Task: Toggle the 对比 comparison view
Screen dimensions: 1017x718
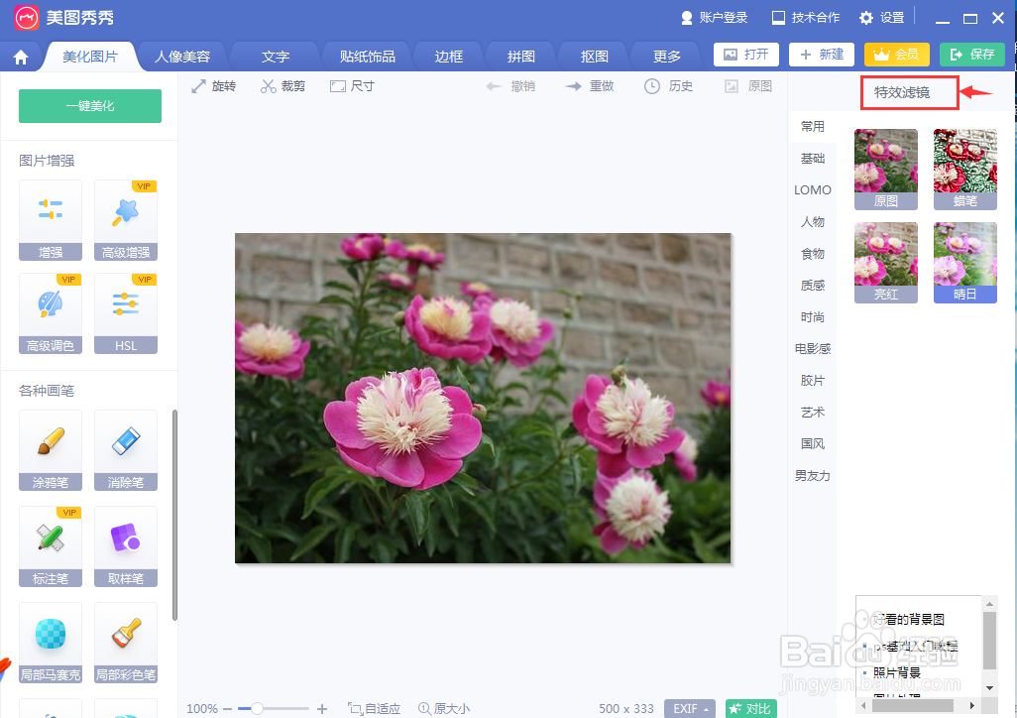Action: [x=750, y=708]
